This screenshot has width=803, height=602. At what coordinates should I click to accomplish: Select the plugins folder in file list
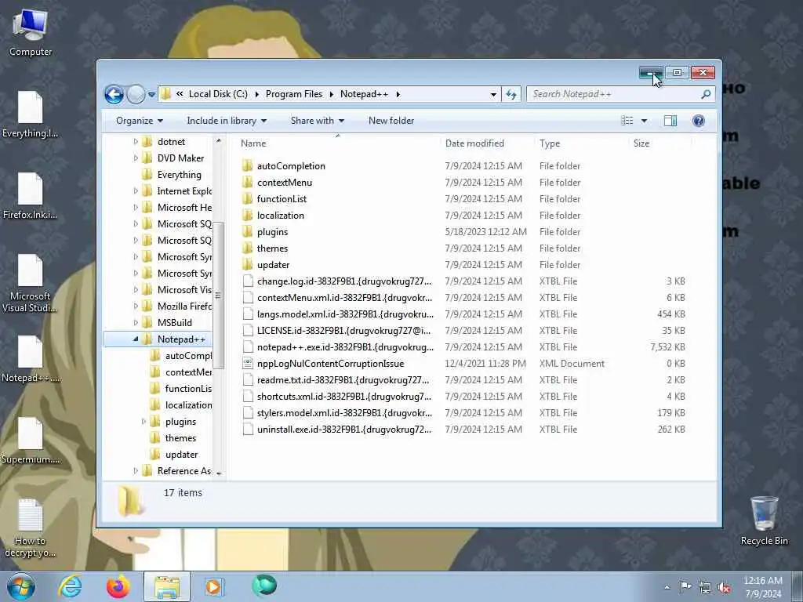pos(272,232)
